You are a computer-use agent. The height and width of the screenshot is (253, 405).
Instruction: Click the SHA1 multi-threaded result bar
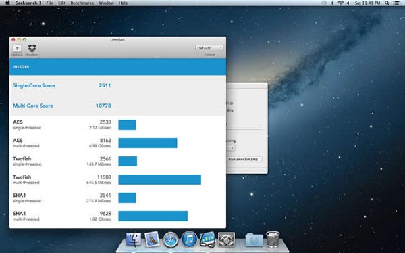click(153, 216)
